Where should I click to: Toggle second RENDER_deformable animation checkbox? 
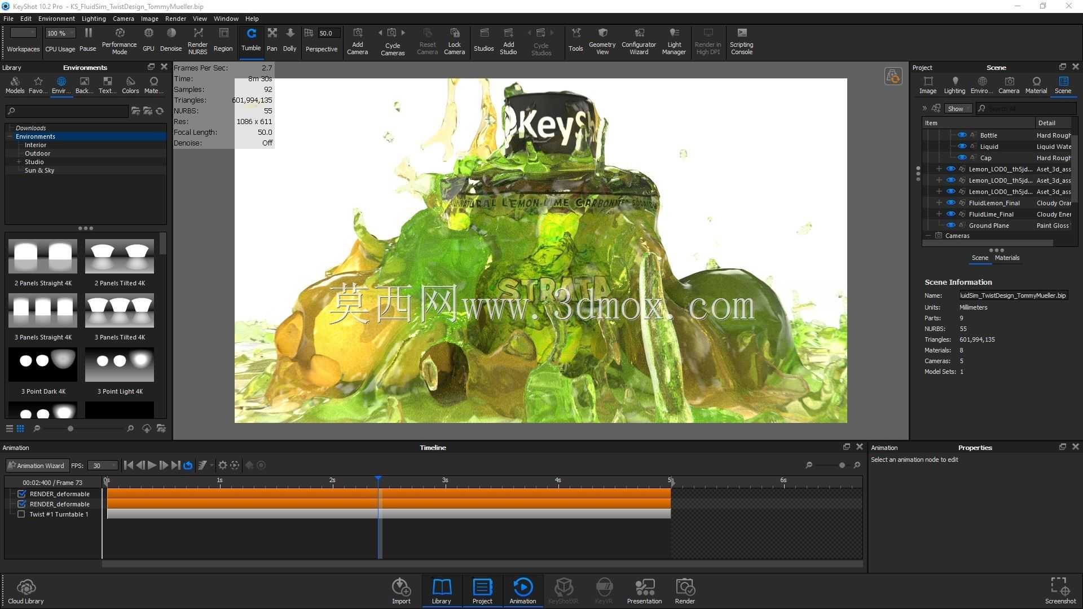click(21, 504)
